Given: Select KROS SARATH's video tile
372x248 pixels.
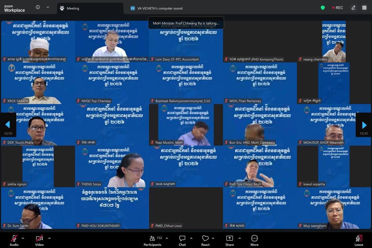Looking at the screenshot, I should point(38,83).
